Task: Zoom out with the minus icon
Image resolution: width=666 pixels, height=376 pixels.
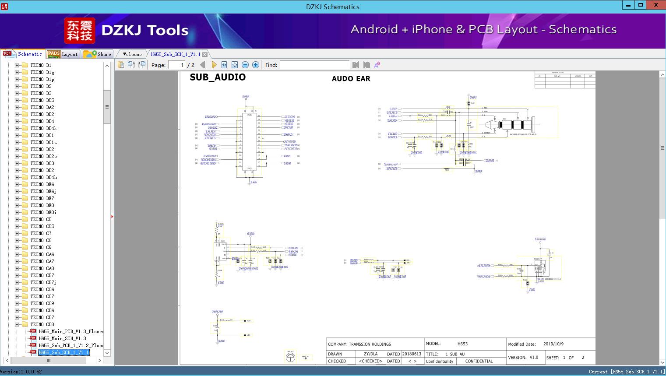Action: (245, 65)
